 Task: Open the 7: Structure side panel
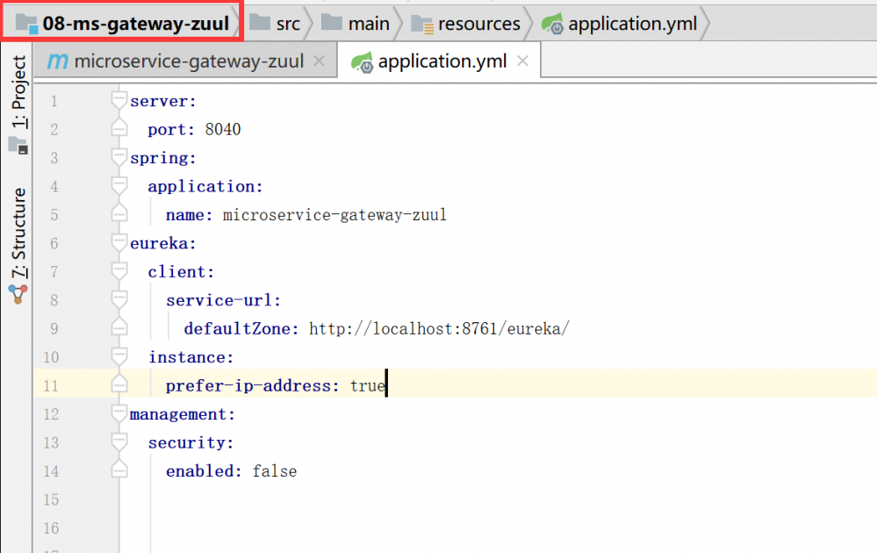click(x=18, y=233)
